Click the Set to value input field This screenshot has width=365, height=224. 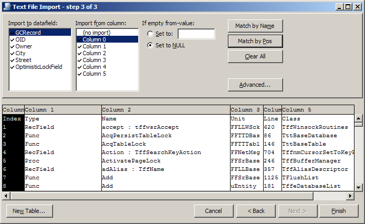coord(196,34)
